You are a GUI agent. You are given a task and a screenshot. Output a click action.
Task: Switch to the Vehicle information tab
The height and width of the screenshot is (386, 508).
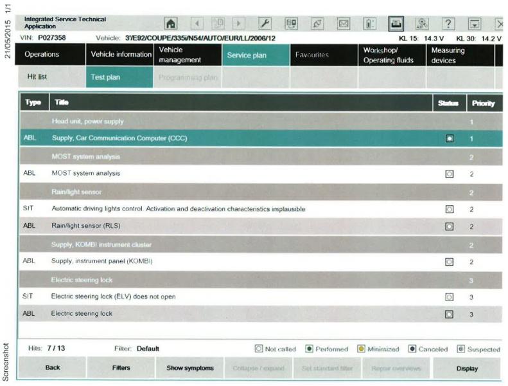[119, 55]
